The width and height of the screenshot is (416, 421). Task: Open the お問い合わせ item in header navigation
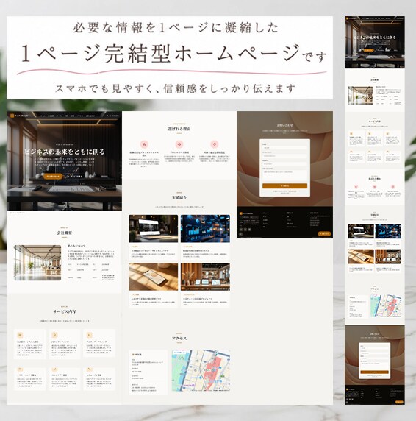(90, 116)
